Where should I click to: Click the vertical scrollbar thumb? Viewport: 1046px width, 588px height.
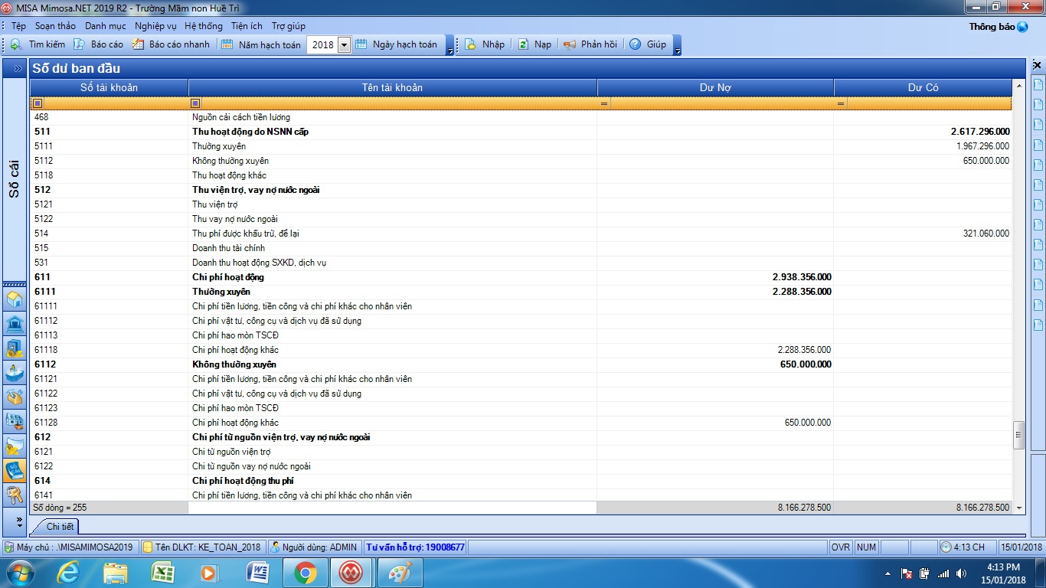point(1019,435)
